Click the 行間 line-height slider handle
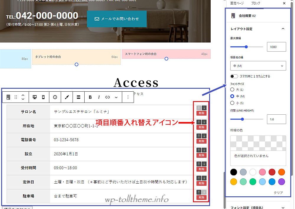Viewport: 295px width, 209px height. (242, 119)
